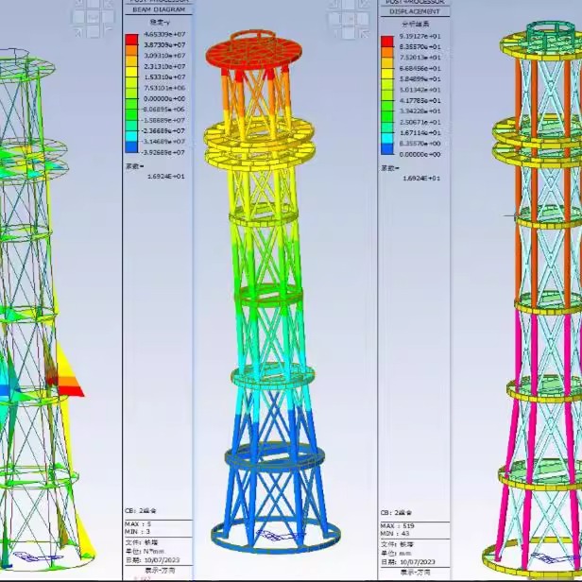Select the DISPLACEMENT legend title
This screenshot has height=582, width=582.
pyautogui.click(x=414, y=11)
